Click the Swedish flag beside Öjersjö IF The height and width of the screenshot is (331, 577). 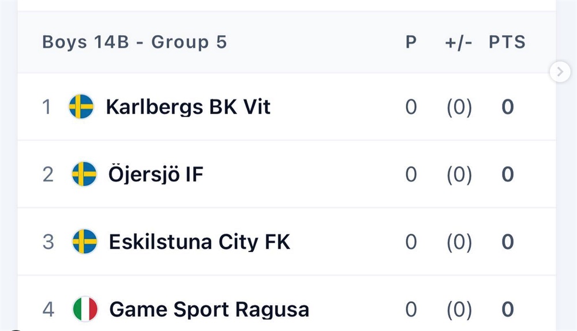click(x=84, y=174)
